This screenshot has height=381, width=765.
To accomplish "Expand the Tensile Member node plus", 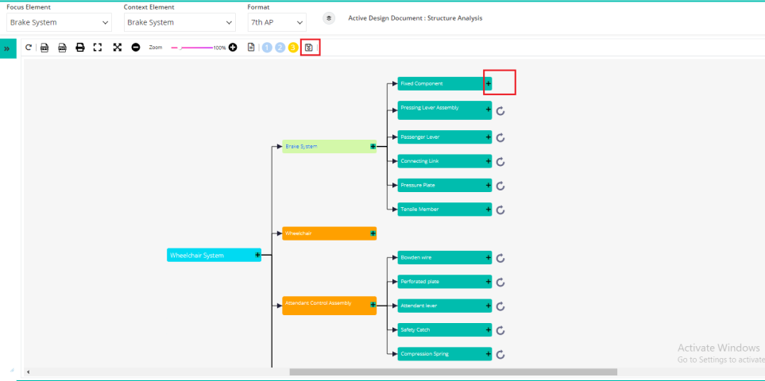I will pos(489,209).
